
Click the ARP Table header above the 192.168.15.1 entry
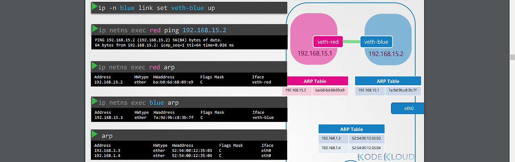388,81
